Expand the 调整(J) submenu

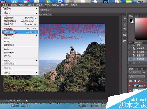coord(20,13)
